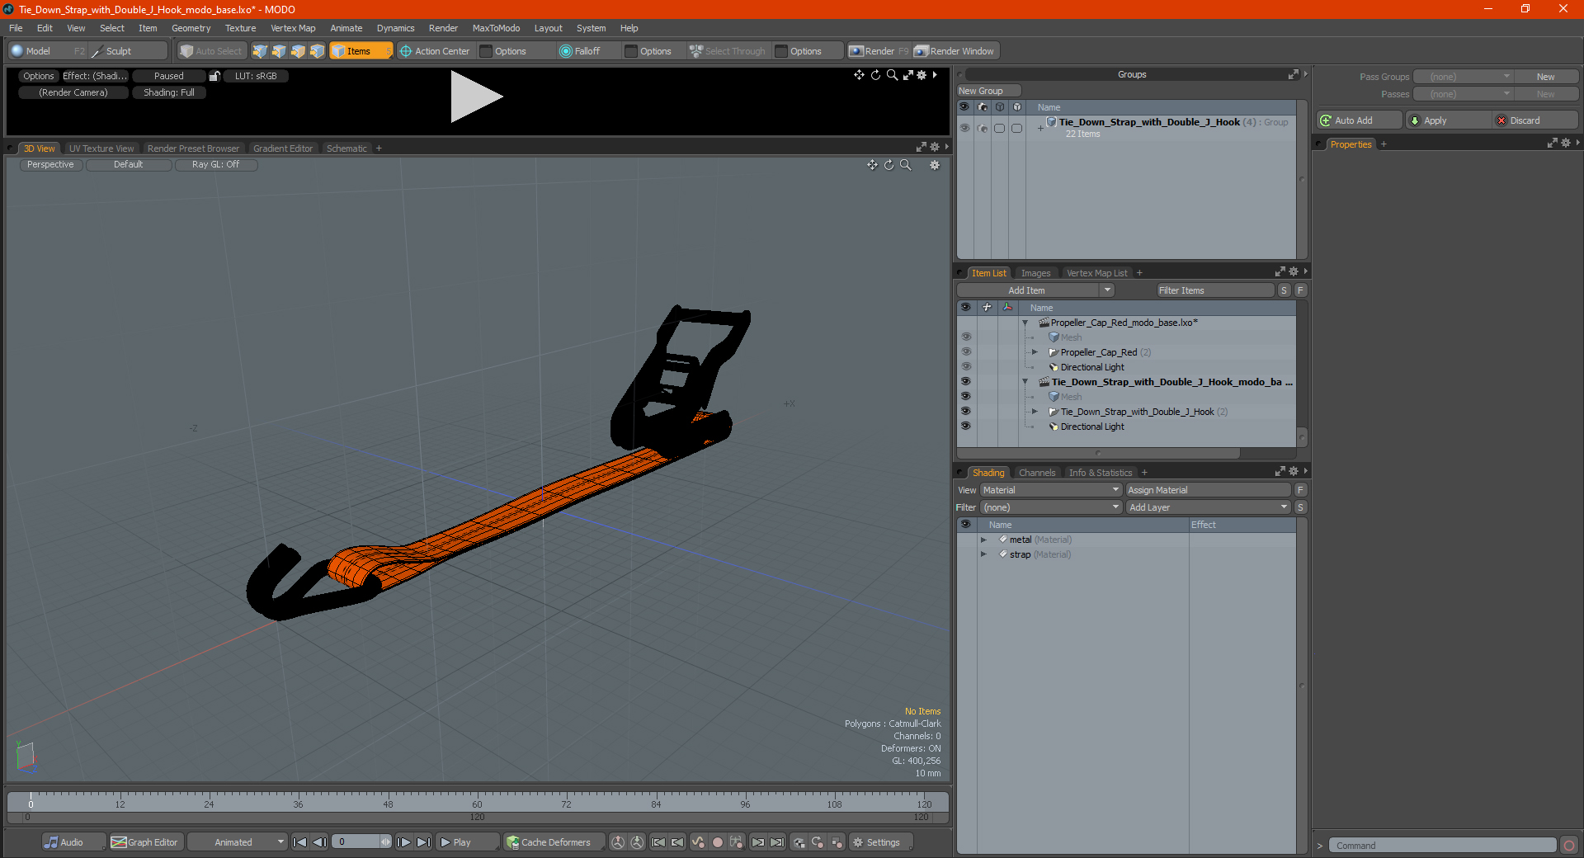
Task: Toggle the Propeller Mesh visibility eye
Action: [x=965, y=337]
